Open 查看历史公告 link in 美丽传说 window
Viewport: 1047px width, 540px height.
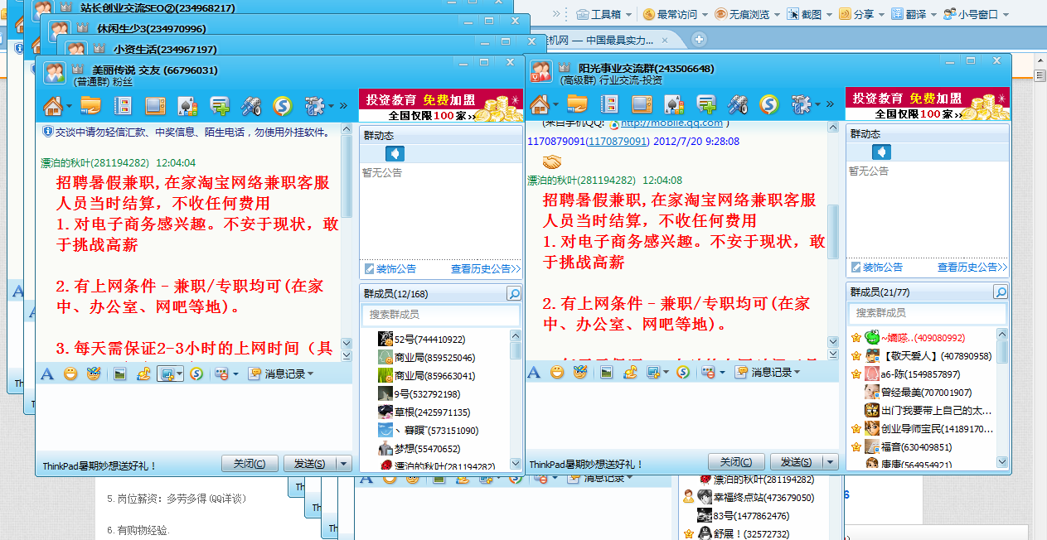click(485, 268)
